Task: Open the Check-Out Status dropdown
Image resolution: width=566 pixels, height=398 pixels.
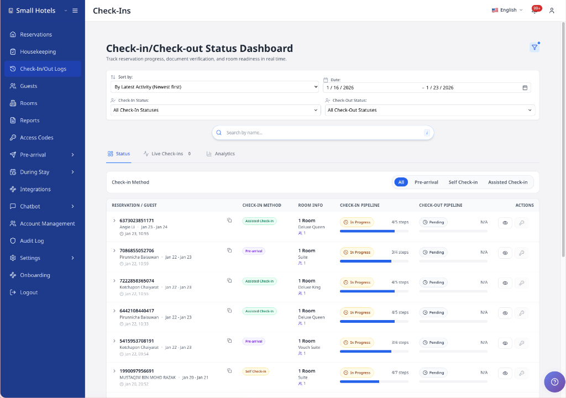Action: [428, 110]
